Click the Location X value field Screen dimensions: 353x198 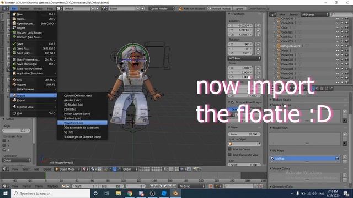point(240,26)
